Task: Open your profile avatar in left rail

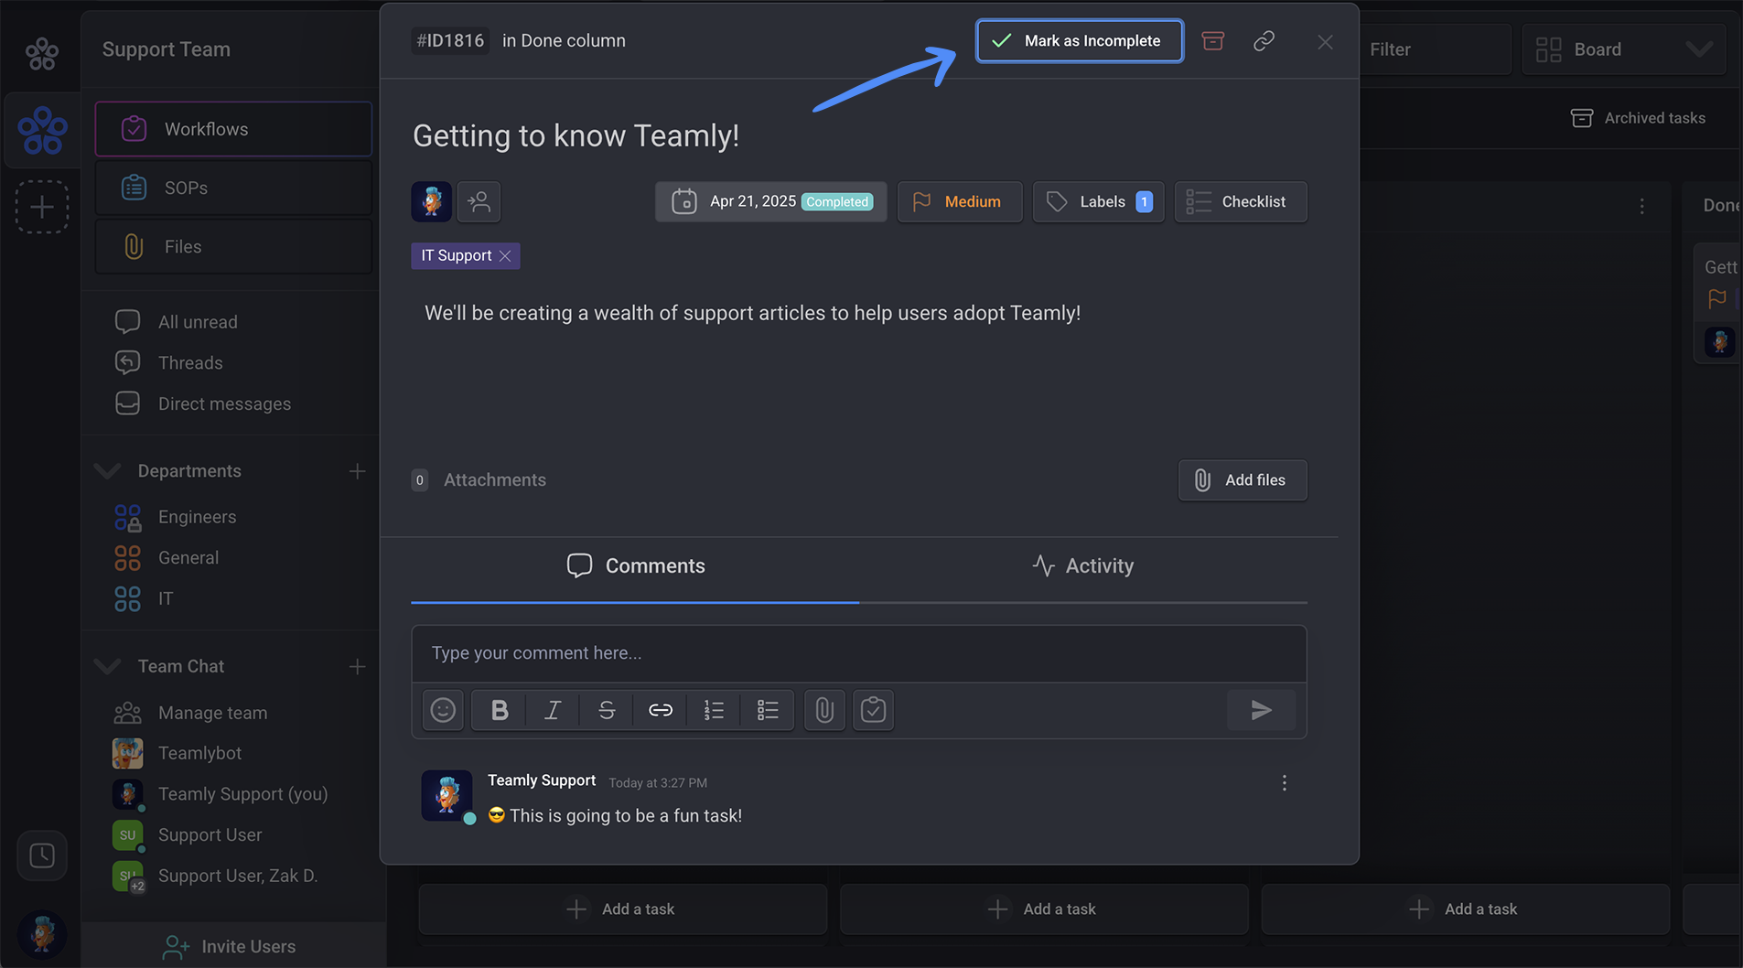Action: [x=42, y=934]
